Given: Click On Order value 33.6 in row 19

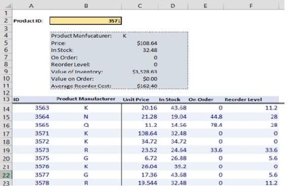Looking at the screenshot, I should click(x=216, y=150).
